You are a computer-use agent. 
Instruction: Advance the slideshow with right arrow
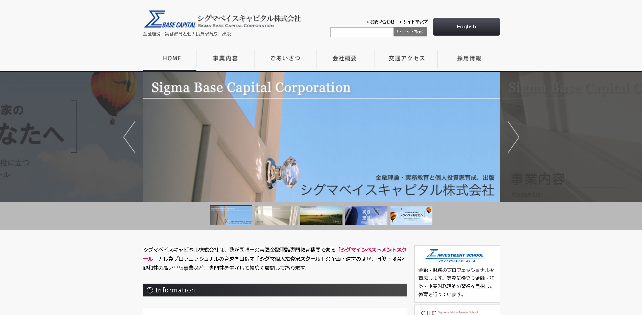(513, 137)
